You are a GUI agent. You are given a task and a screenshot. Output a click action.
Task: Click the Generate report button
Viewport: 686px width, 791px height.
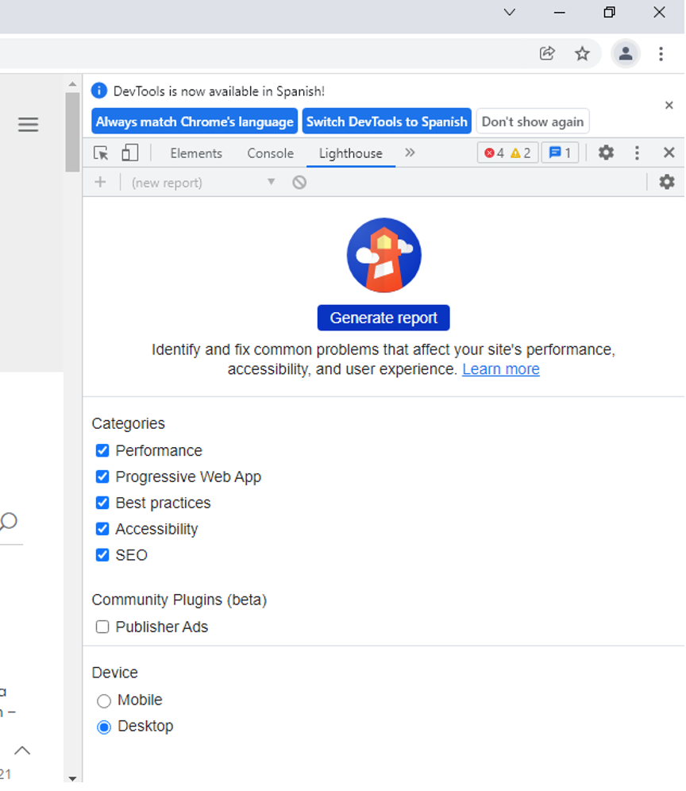383,318
